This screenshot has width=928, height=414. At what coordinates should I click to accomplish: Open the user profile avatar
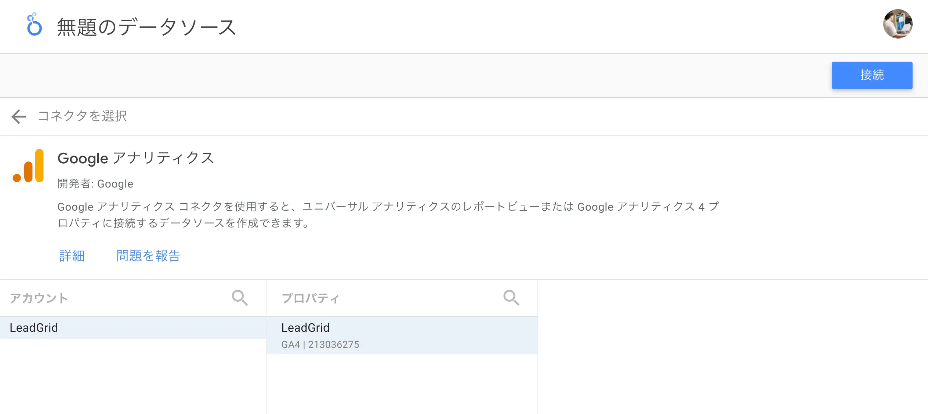coord(898,24)
